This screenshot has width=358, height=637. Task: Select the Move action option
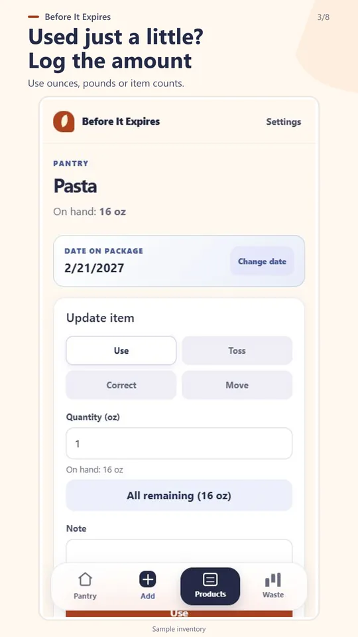point(237,385)
